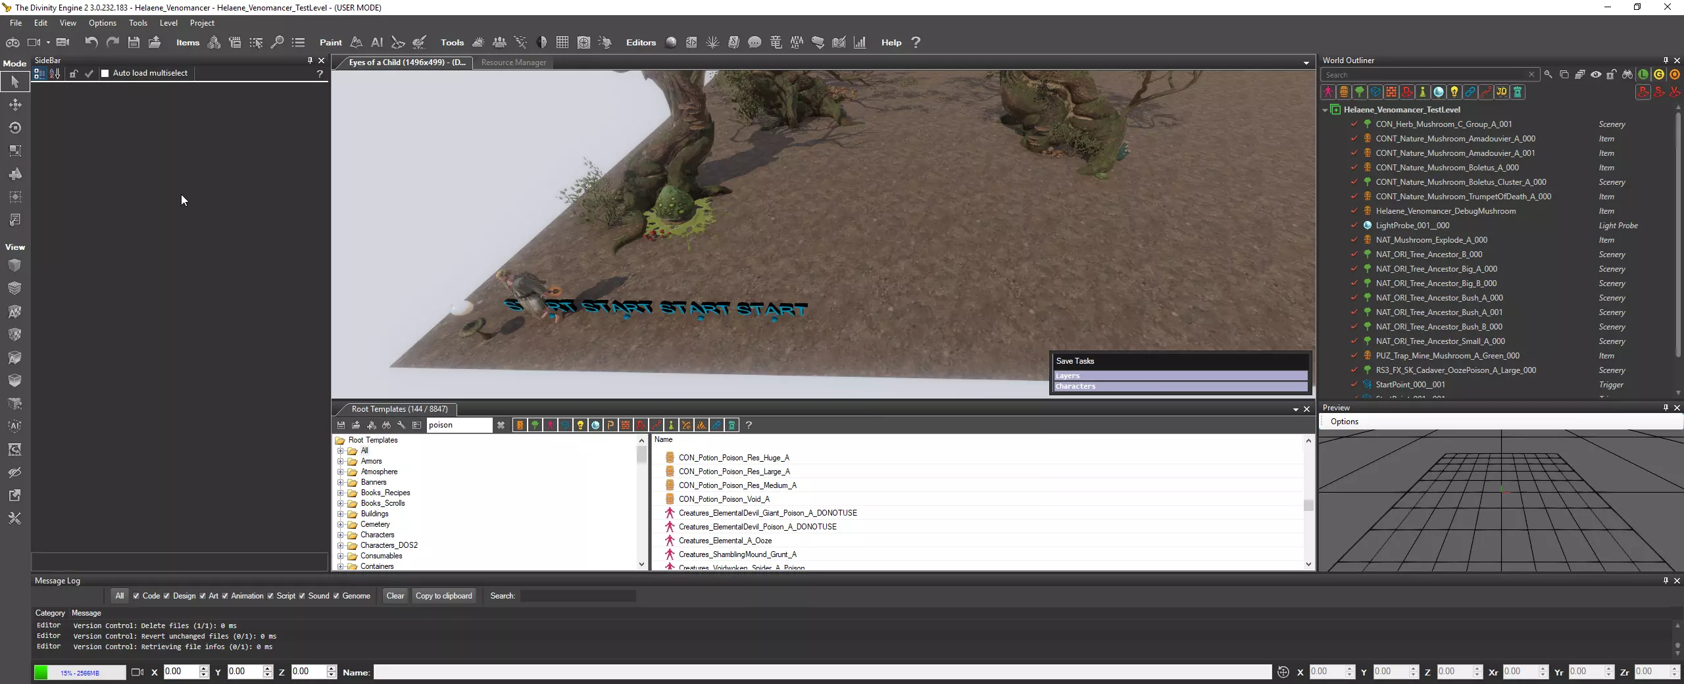The height and width of the screenshot is (684, 1684).
Task: Toggle the Animation filter checkbox in Message Log
Action: (x=225, y=596)
